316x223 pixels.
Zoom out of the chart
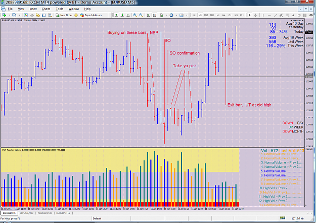pos(141,15)
